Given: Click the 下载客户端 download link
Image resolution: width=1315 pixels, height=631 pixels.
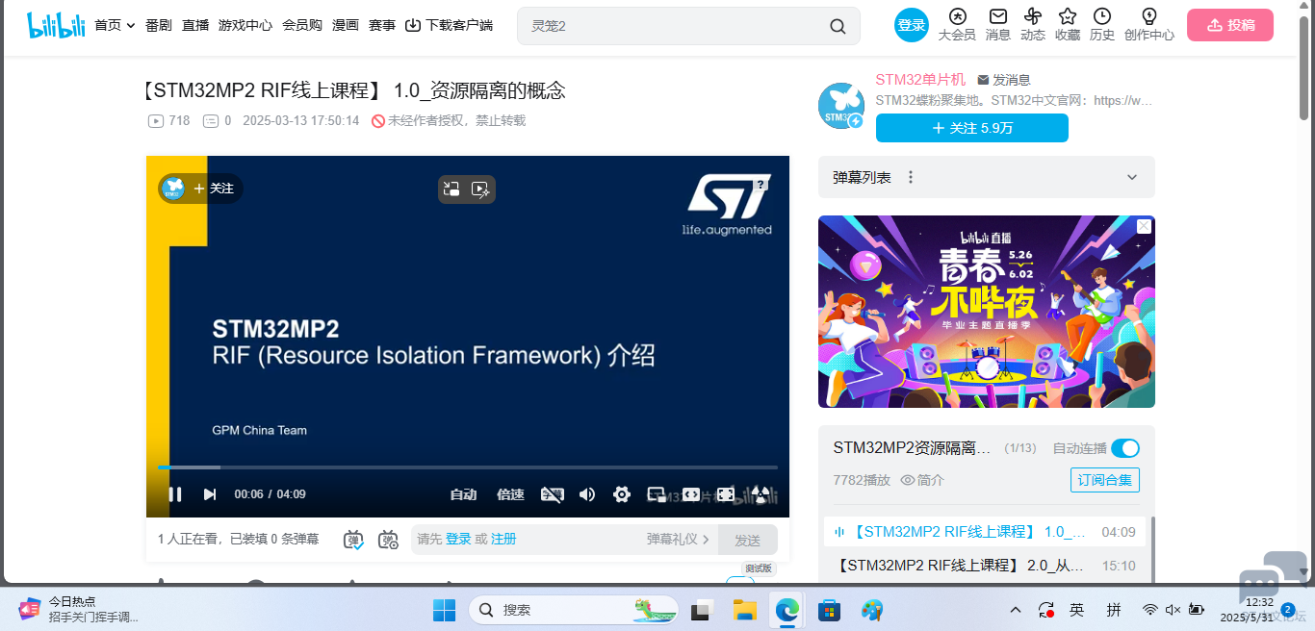Looking at the screenshot, I should tap(449, 25).
